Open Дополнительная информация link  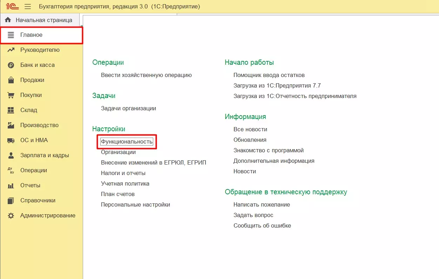coord(274,161)
